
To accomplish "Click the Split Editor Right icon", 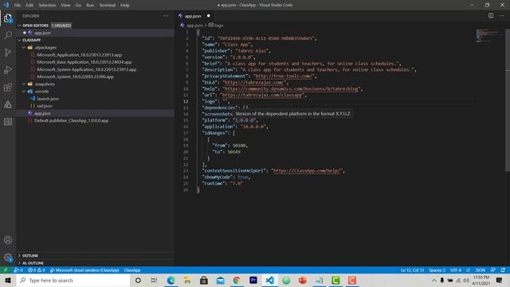I will click(491, 16).
